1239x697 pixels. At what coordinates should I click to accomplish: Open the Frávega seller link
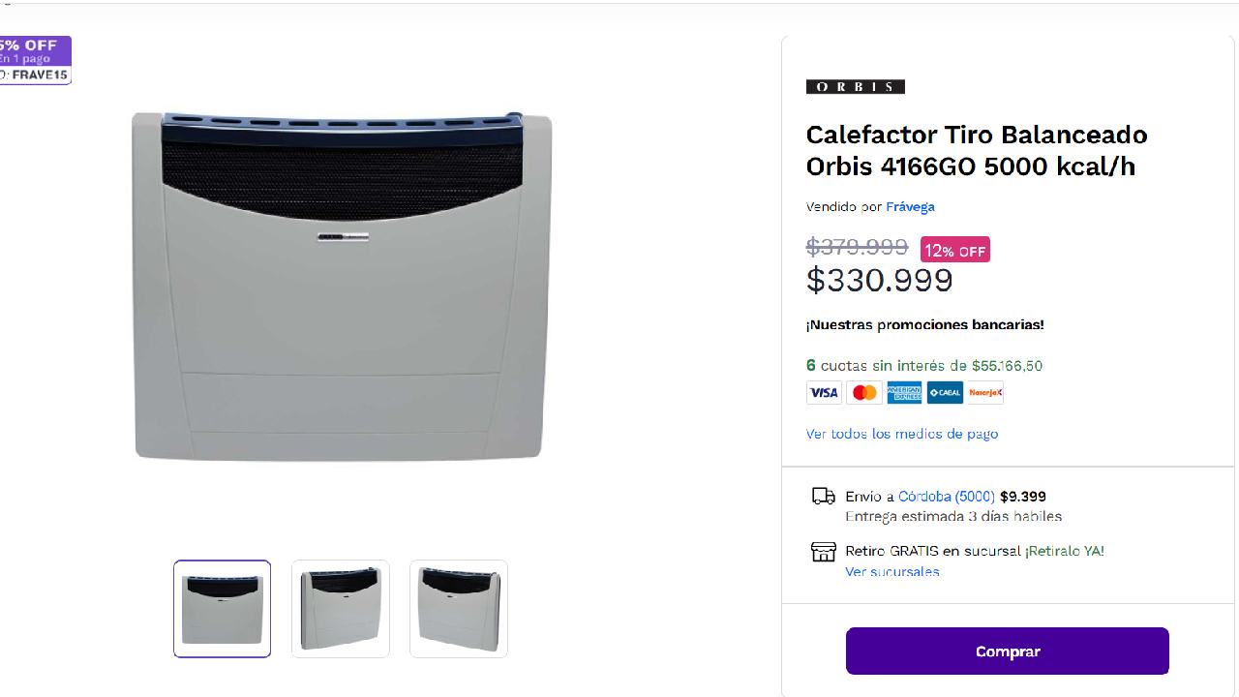910,206
